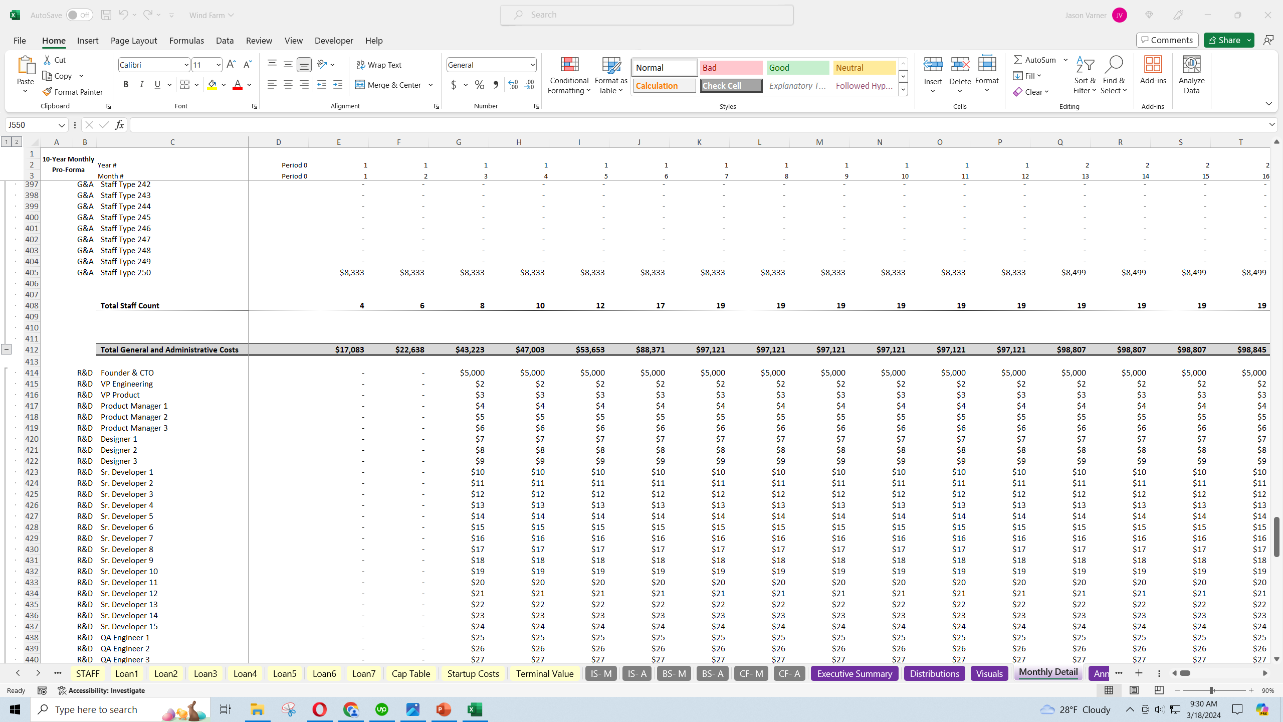The width and height of the screenshot is (1283, 722).
Task: Toggle Italic formatting
Action: click(142, 85)
